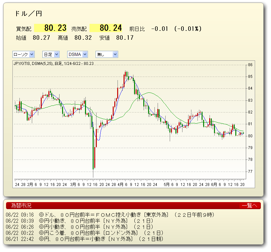This screenshot has height=252, width=271.
Task: Click the 一覧へ button in the 為替市況 header
Action: tap(250, 206)
